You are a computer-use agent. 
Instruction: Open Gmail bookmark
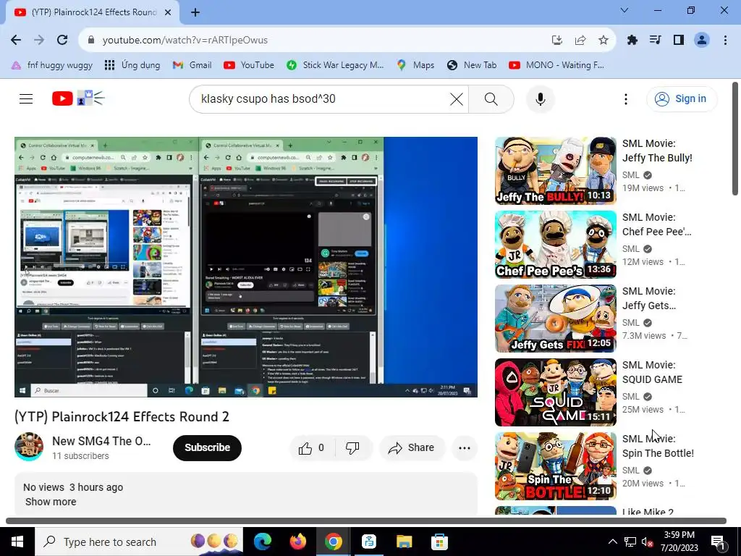click(192, 64)
